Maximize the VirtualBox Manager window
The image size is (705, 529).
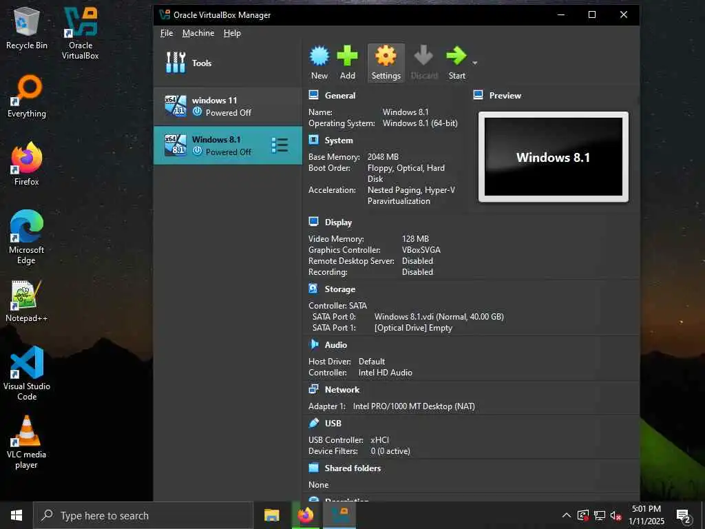pyautogui.click(x=592, y=15)
